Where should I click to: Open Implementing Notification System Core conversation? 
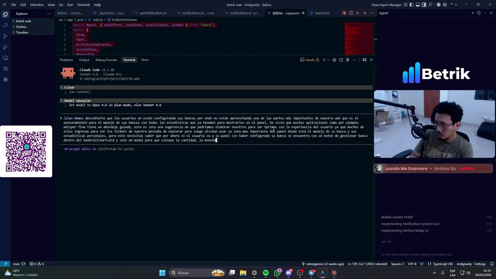[410, 224]
